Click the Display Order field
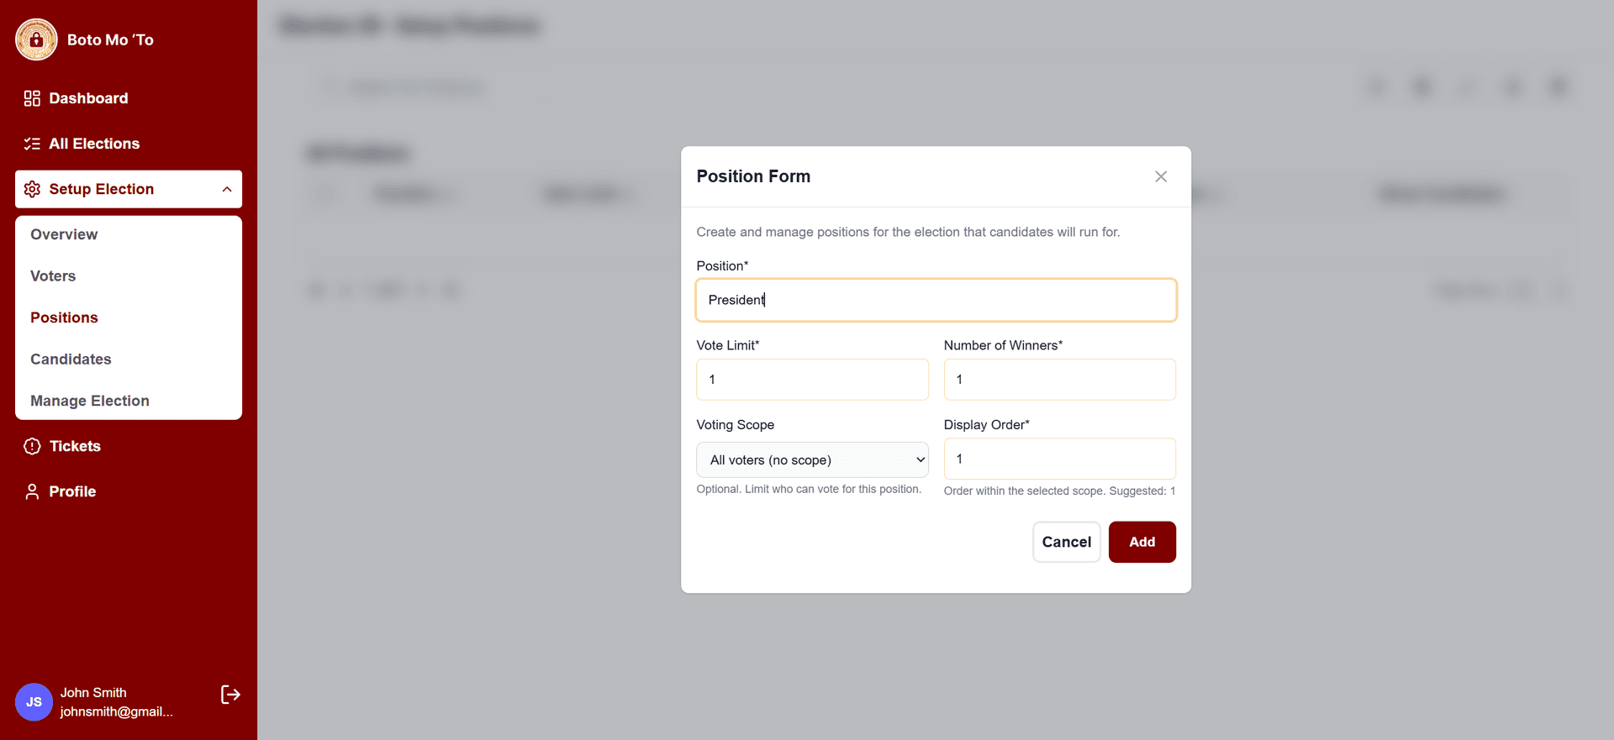The width and height of the screenshot is (1614, 740). 1059,459
